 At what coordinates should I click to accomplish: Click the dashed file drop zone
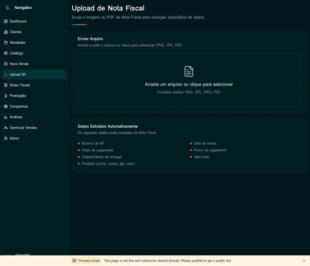coord(189,100)
